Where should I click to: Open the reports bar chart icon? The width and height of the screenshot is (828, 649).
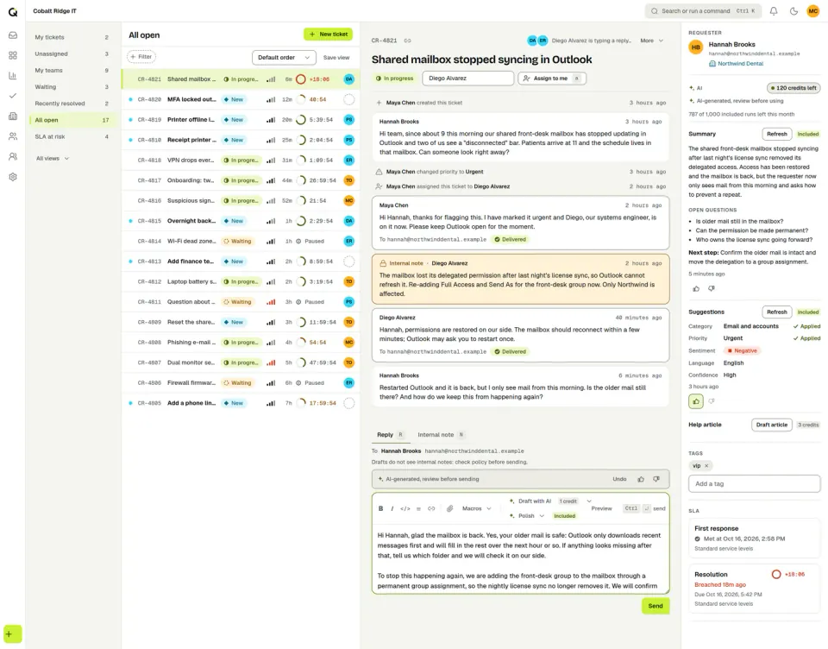13,76
